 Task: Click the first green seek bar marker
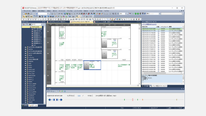[125, 99]
